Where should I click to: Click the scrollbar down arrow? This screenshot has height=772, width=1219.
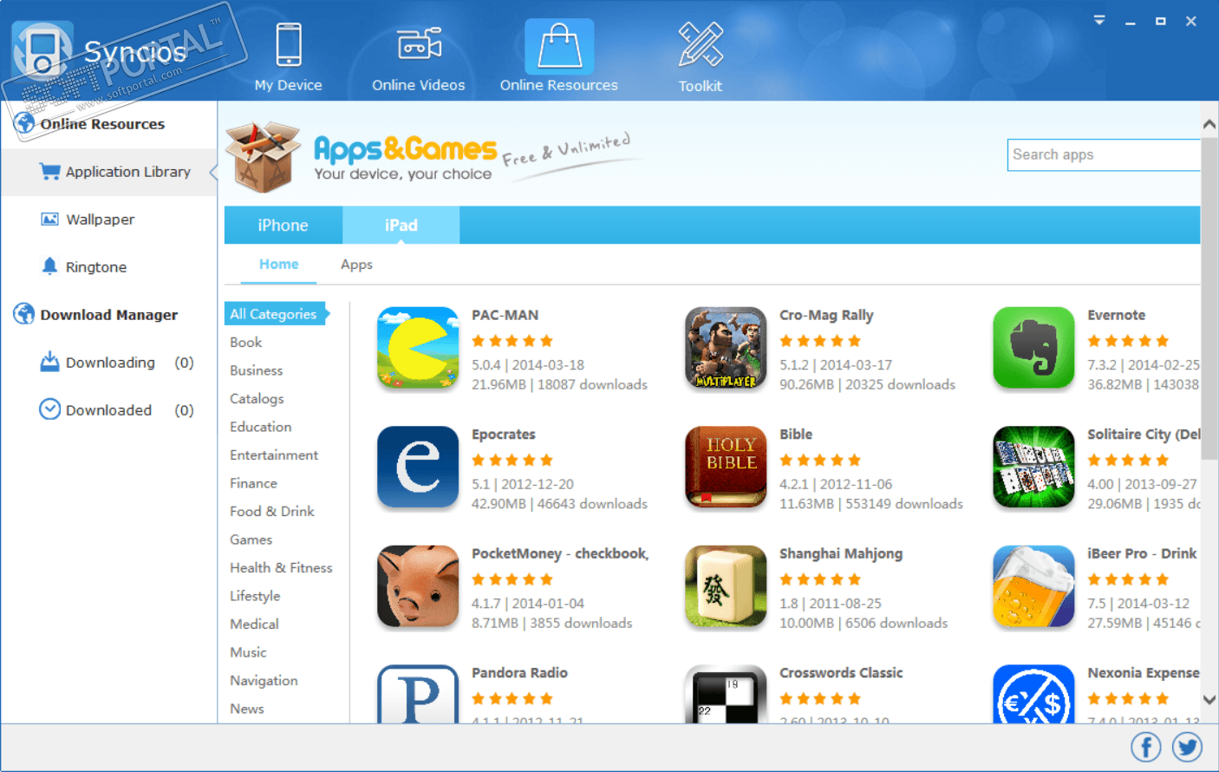[x=1209, y=700]
